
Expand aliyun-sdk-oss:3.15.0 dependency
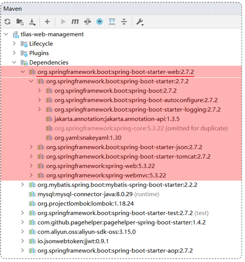tap(23, 231)
